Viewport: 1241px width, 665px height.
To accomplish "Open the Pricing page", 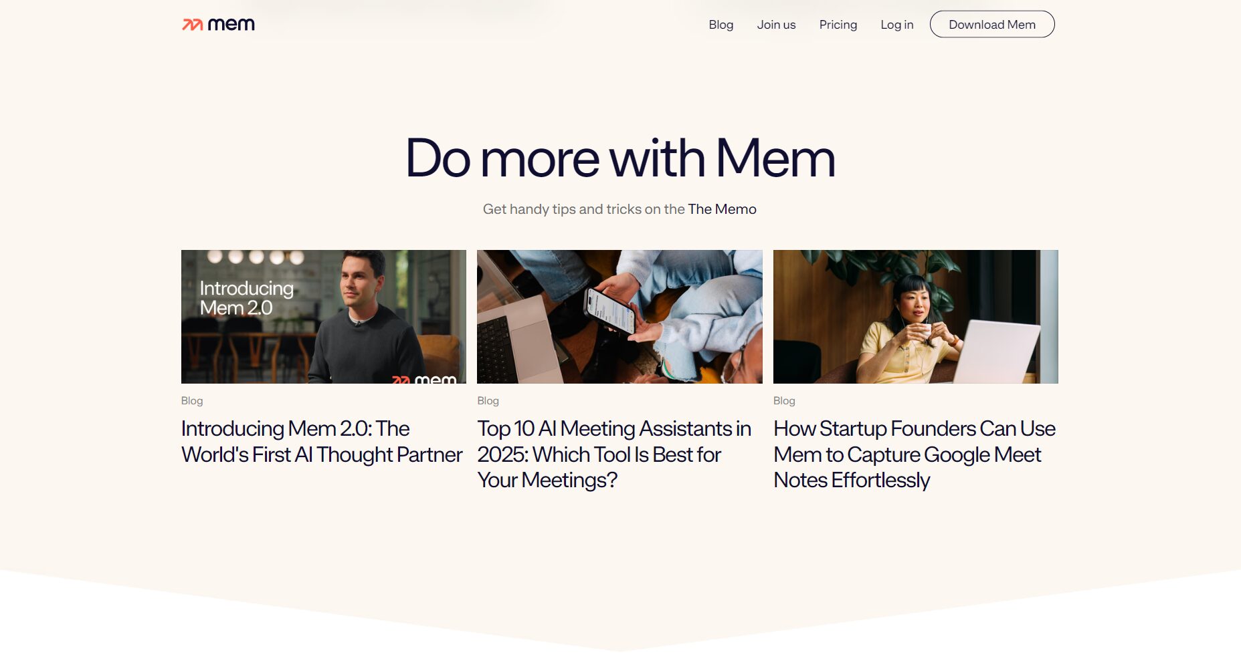I will click(x=838, y=25).
